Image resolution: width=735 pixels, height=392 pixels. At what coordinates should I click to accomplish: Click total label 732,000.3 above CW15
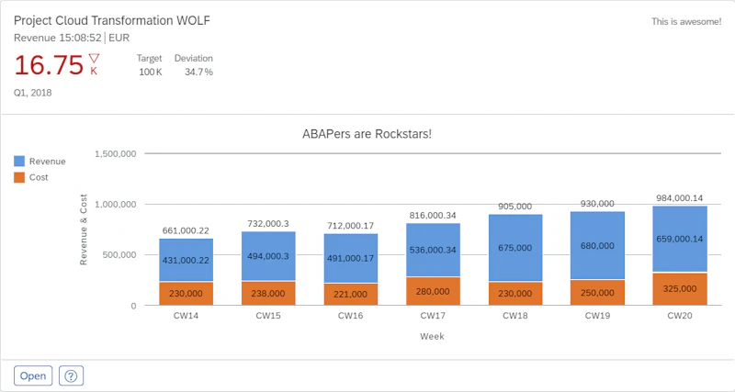point(268,224)
